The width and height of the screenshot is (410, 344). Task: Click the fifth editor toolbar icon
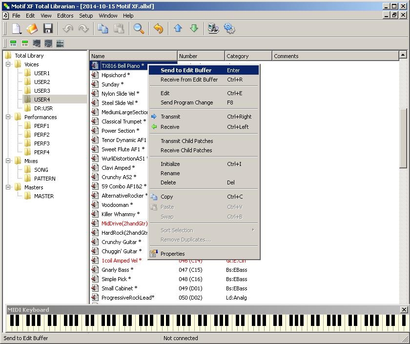coord(60,43)
